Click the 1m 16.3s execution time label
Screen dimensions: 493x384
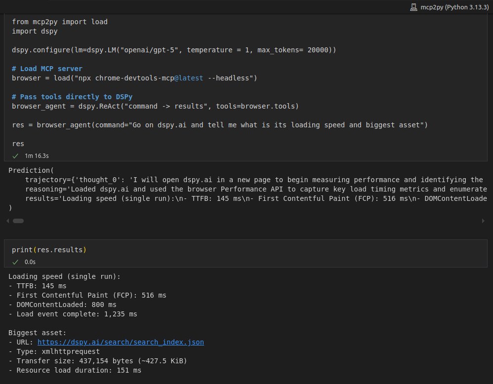tap(37, 156)
